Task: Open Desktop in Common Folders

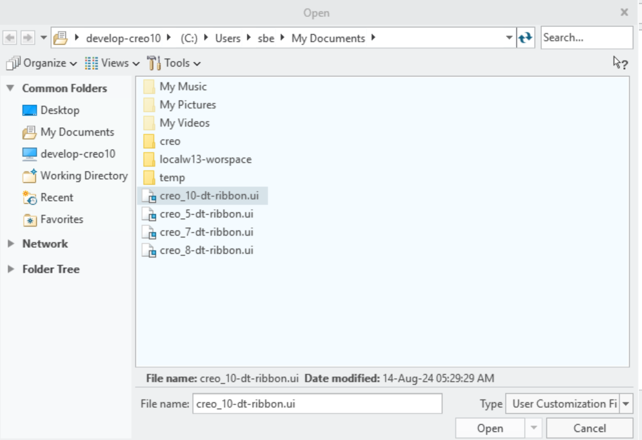Action: tap(59, 110)
